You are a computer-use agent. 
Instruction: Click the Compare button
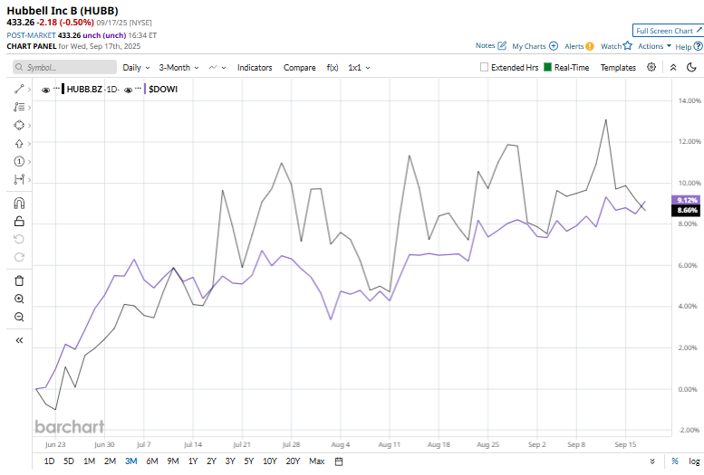[x=299, y=67]
